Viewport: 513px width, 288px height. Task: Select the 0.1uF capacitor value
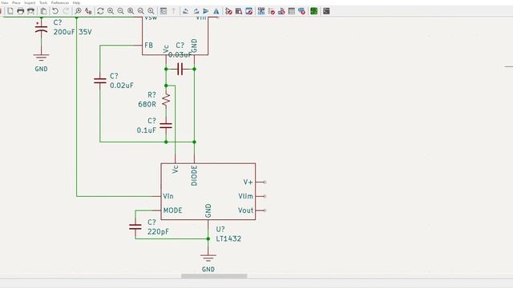tap(146, 130)
